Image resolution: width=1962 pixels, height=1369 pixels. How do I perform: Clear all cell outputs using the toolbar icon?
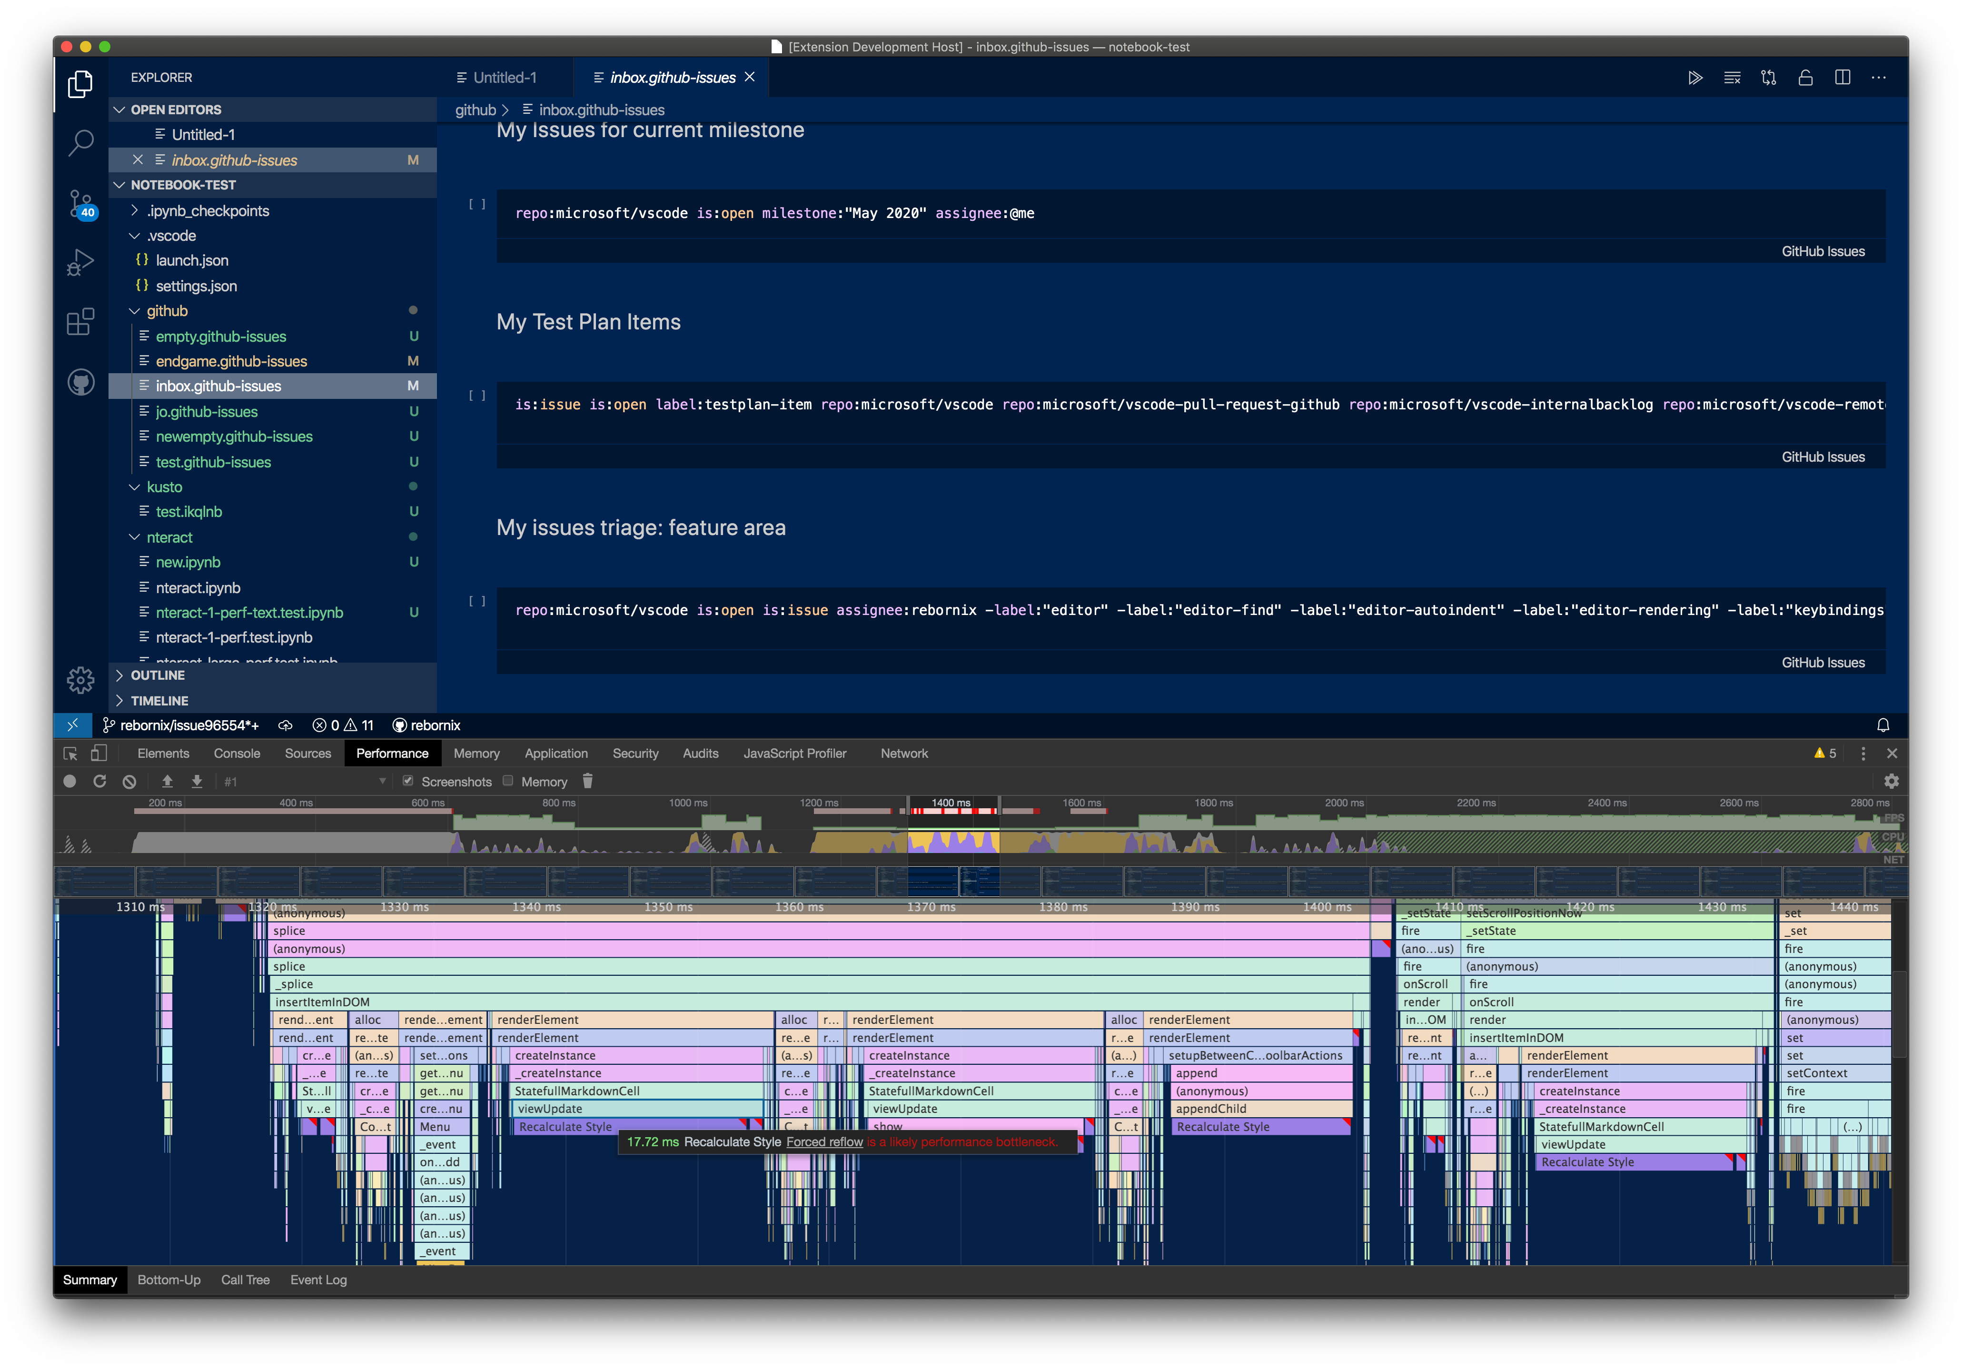1732,78
